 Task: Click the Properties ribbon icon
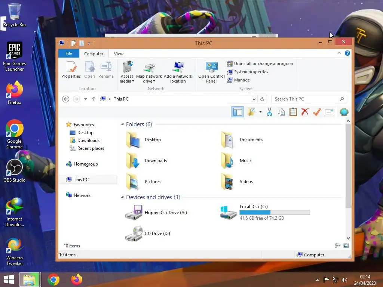[x=71, y=70]
